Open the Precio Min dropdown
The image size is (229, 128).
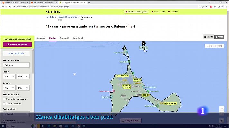[9, 76]
